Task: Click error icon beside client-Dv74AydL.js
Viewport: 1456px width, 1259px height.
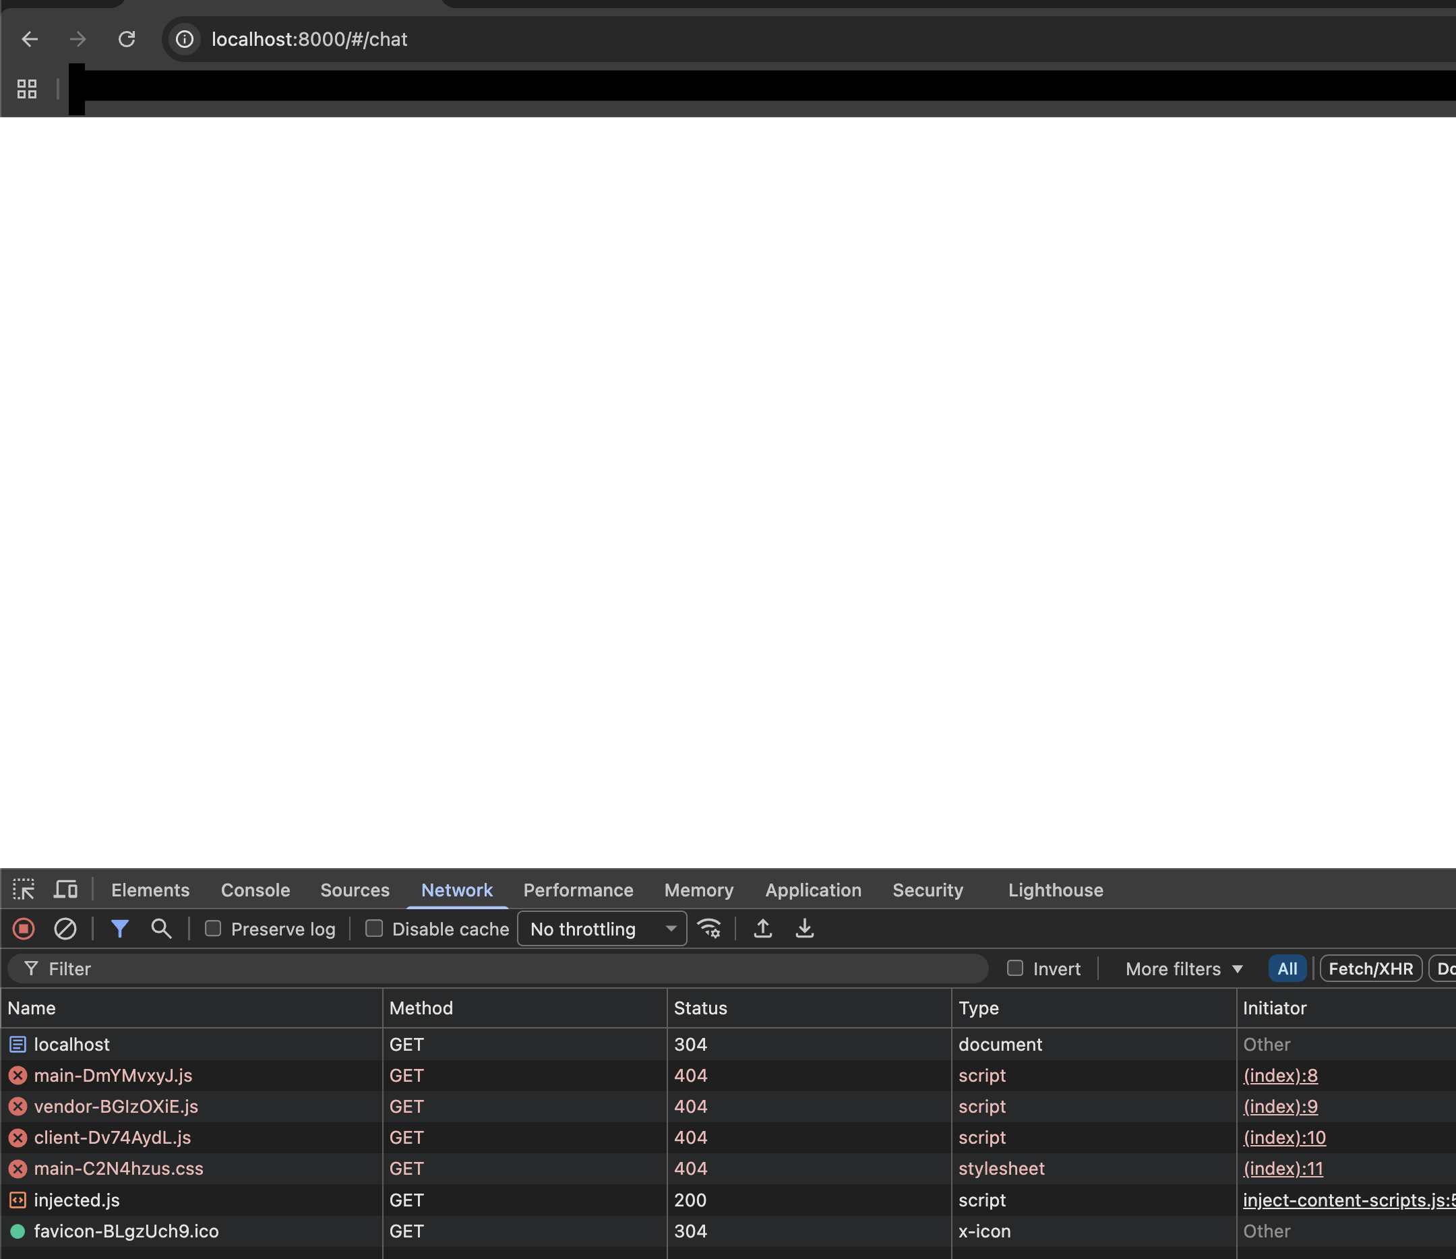Action: pyautogui.click(x=18, y=1138)
